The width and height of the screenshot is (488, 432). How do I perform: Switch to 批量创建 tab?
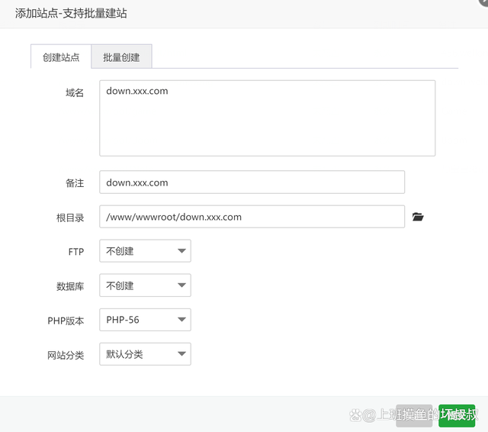(x=121, y=57)
